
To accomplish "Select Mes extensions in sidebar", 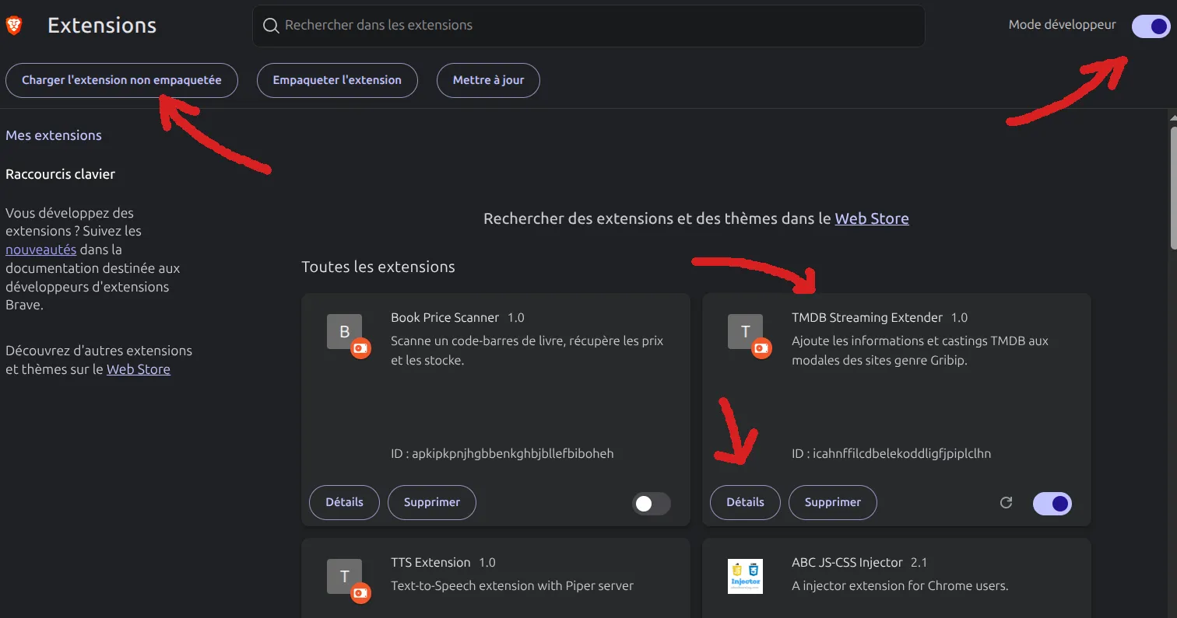I will click(54, 135).
